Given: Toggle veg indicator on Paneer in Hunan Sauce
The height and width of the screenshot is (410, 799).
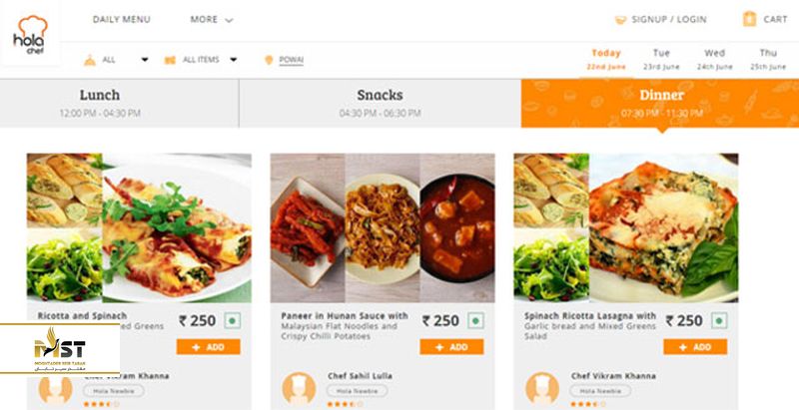Looking at the screenshot, I should [x=475, y=321].
